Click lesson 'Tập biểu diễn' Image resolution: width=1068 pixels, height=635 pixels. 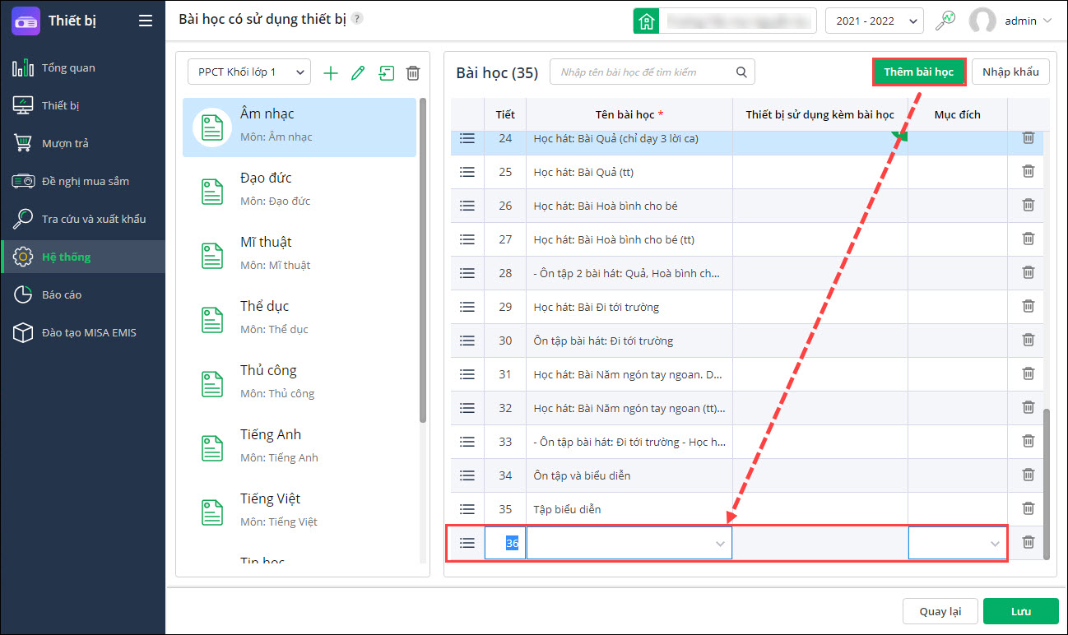568,509
